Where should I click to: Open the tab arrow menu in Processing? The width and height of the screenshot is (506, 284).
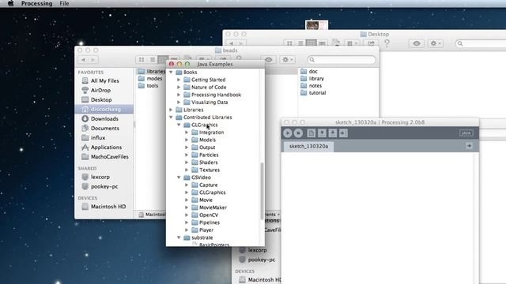pyautogui.click(x=469, y=146)
